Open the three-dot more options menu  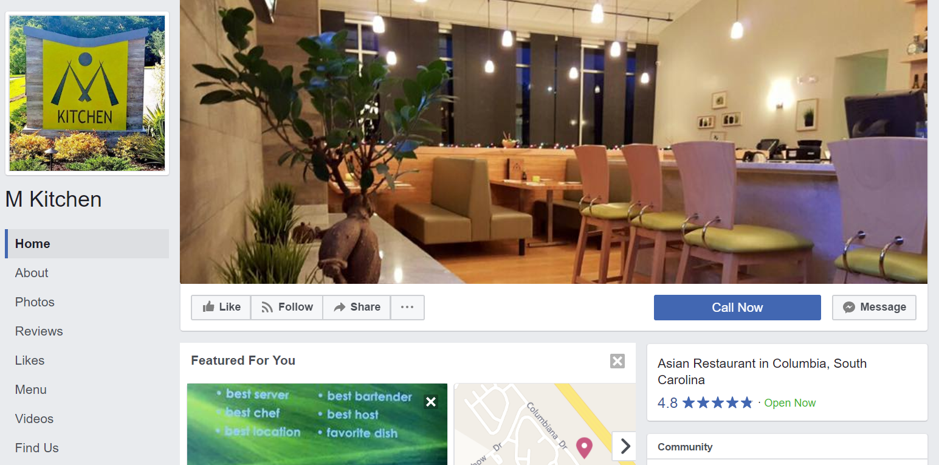(407, 308)
